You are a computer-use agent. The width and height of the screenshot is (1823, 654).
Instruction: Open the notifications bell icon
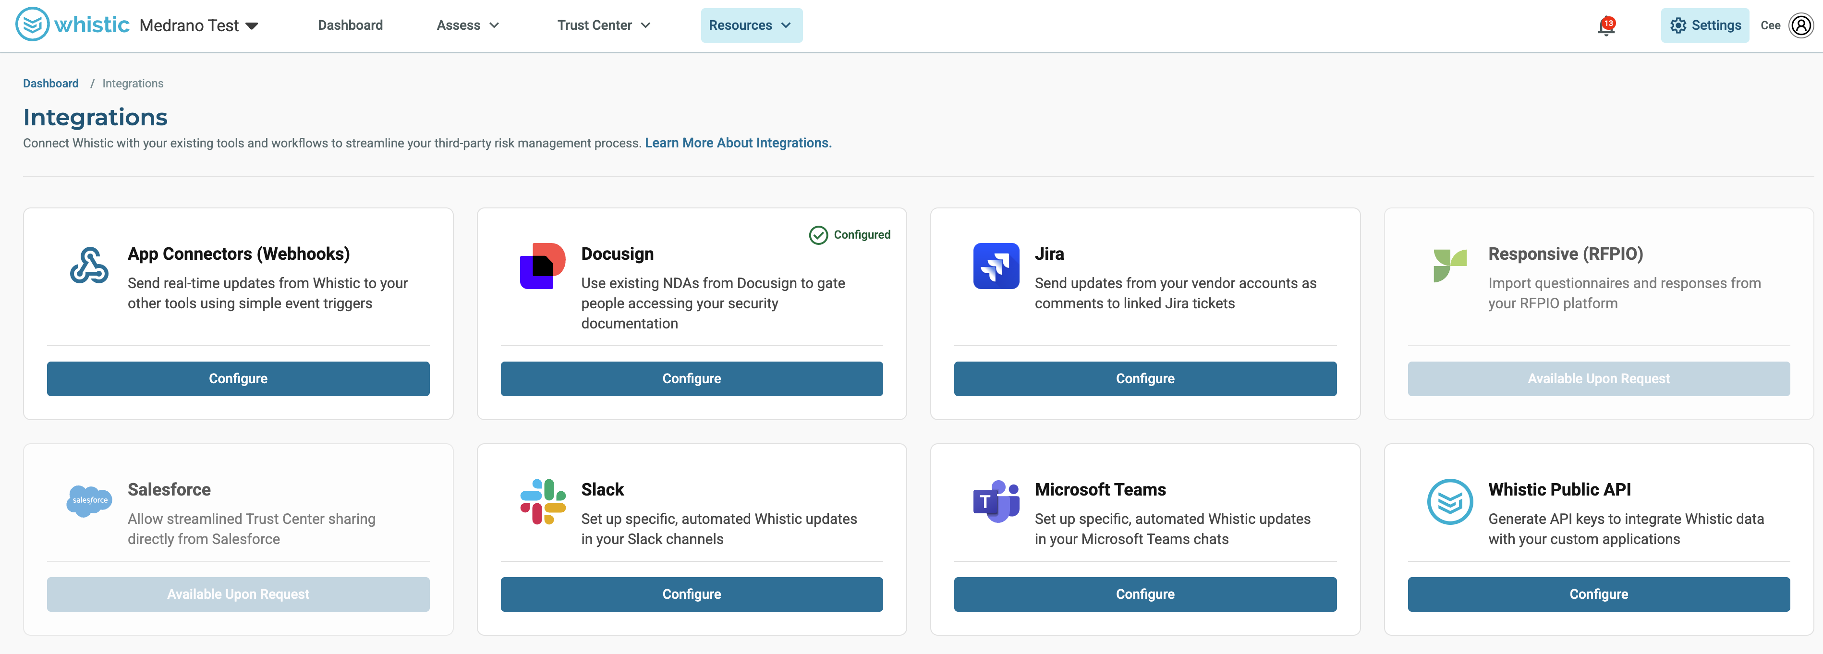tap(1606, 26)
